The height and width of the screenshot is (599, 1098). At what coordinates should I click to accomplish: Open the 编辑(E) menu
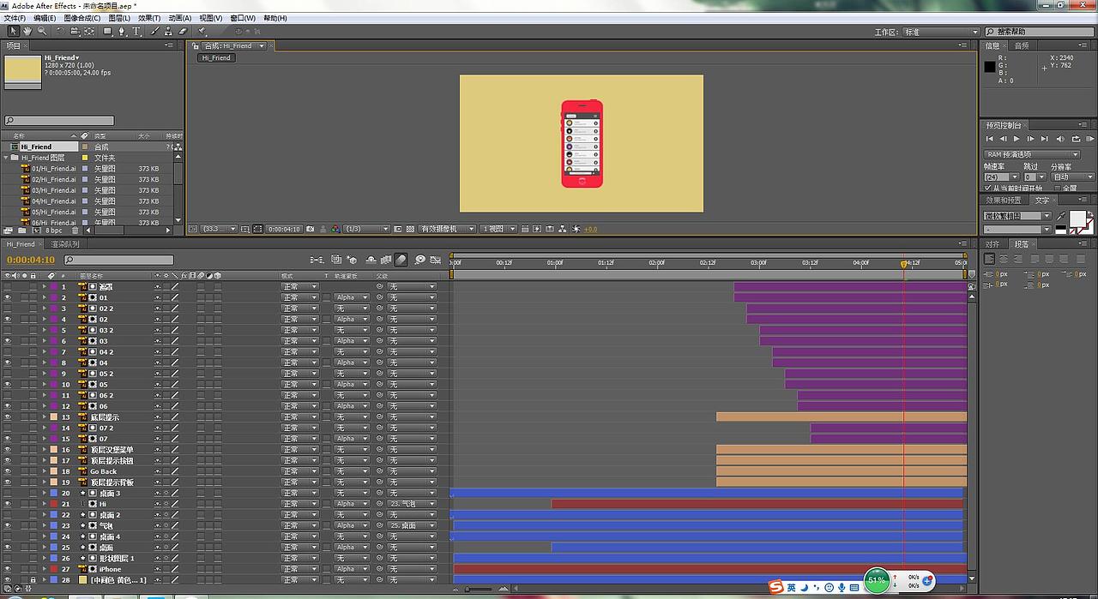point(45,18)
